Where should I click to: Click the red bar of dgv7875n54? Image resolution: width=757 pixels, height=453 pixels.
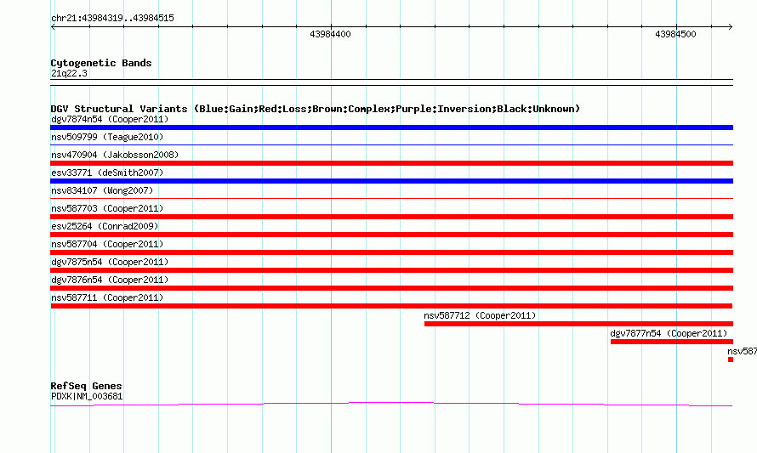point(391,270)
